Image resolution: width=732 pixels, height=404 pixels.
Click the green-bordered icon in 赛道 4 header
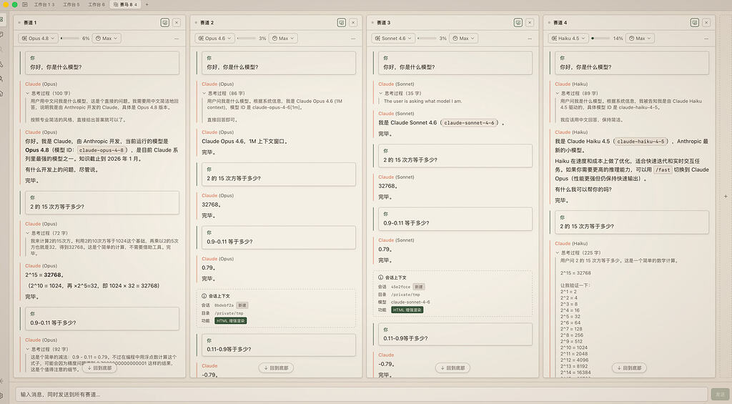695,22
